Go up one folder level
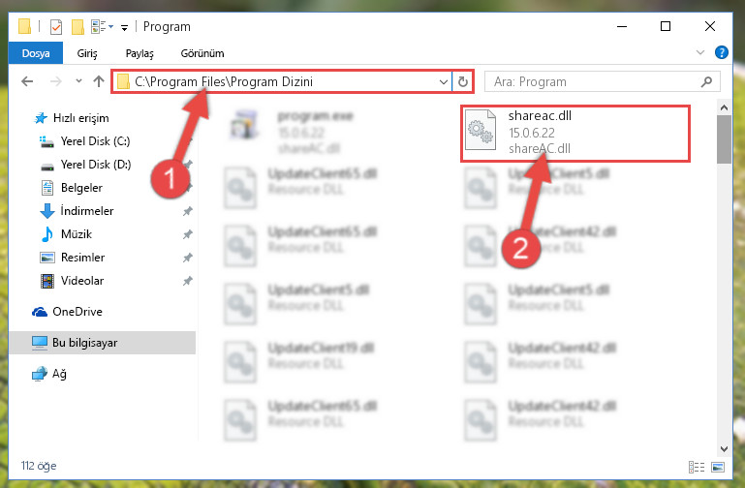The image size is (745, 488). pyautogui.click(x=99, y=81)
